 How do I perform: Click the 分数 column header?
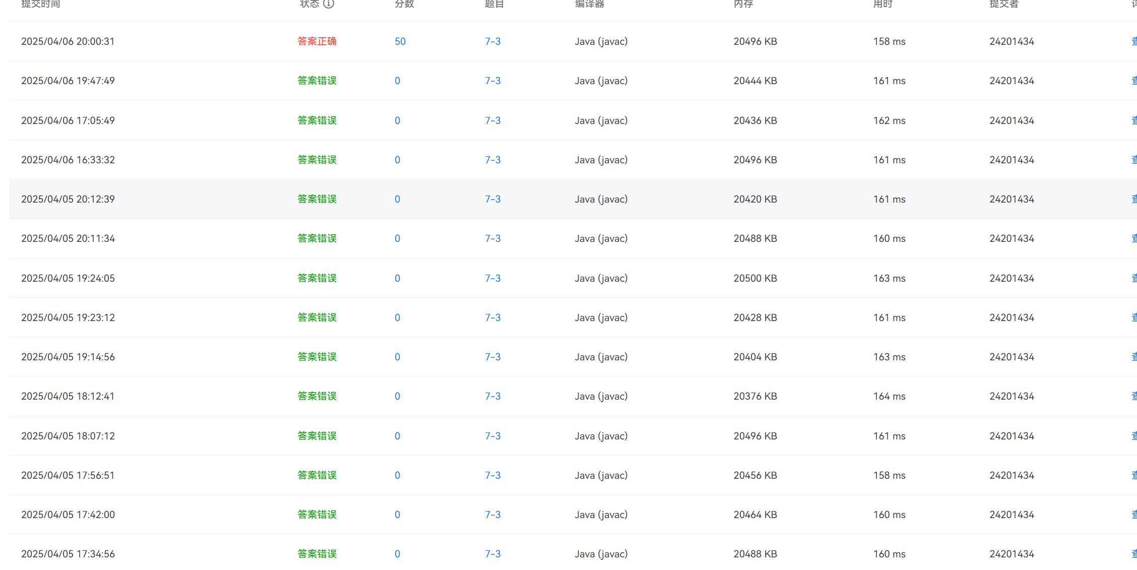(404, 4)
